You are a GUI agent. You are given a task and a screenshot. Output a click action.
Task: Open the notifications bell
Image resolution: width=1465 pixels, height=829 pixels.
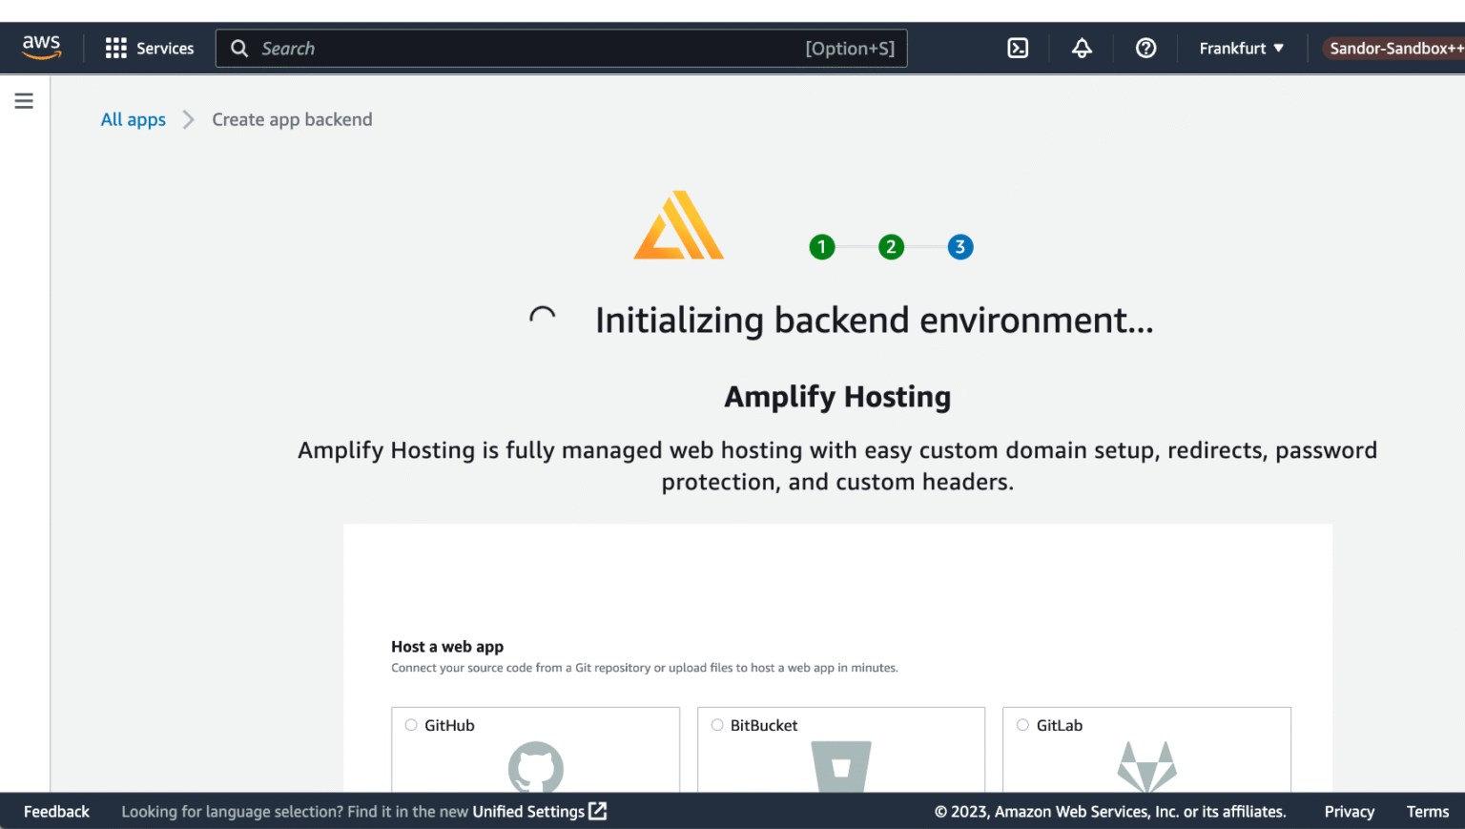(x=1081, y=47)
